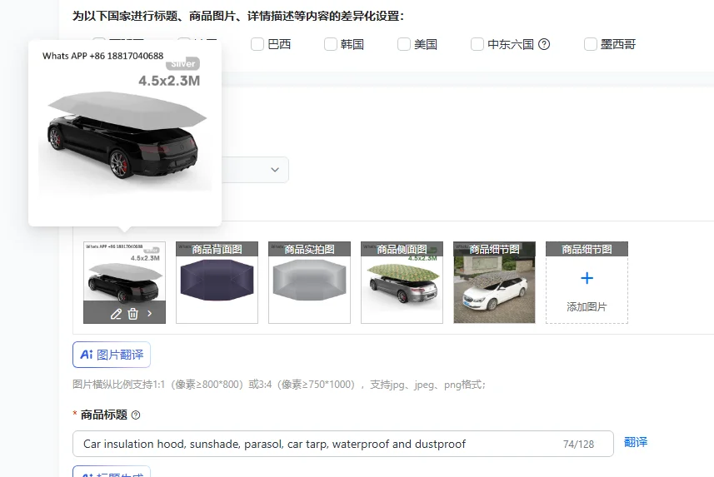Select the 商品背面图 thumbnail
Image resolution: width=714 pixels, height=477 pixels.
point(217,283)
